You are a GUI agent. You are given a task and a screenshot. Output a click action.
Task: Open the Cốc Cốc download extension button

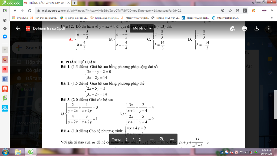pyautogui.click(x=245, y=11)
